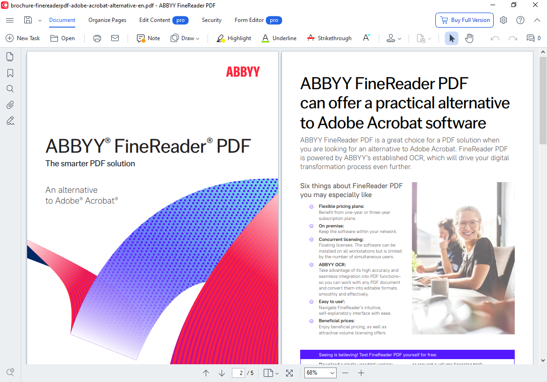The image size is (547, 382).
Task: Click 'The smarter PDF solution' subtitle
Action: pos(90,163)
